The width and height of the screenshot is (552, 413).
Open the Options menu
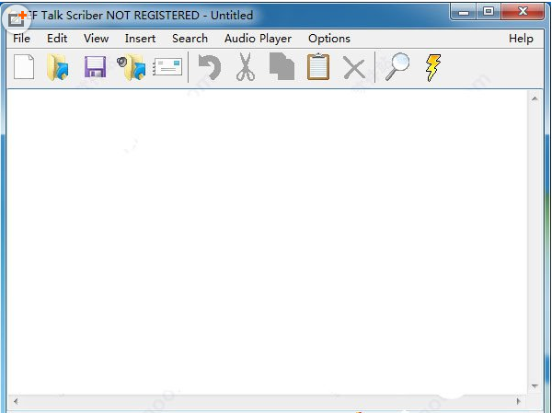(329, 39)
